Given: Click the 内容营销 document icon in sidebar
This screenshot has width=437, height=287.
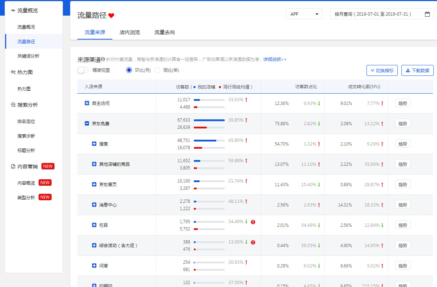Looking at the screenshot, I should pyautogui.click(x=13, y=167).
